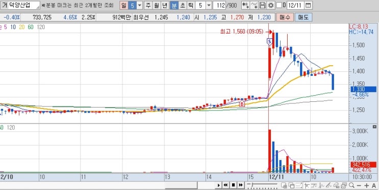The width and height of the screenshot is (379, 190).
Task: Click the volume value 733,725
Action: [42, 17]
